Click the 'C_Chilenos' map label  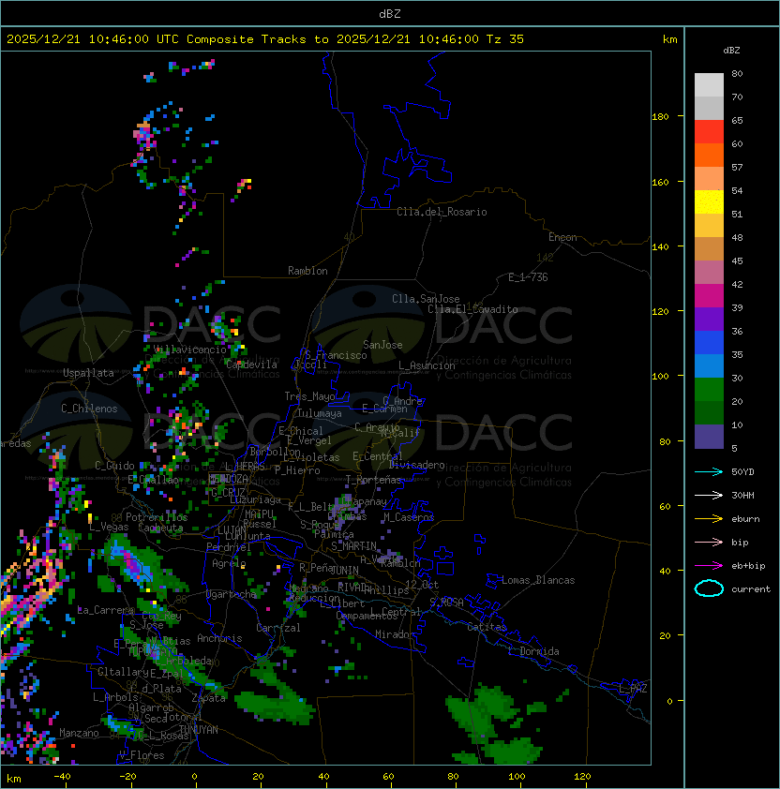click(89, 409)
